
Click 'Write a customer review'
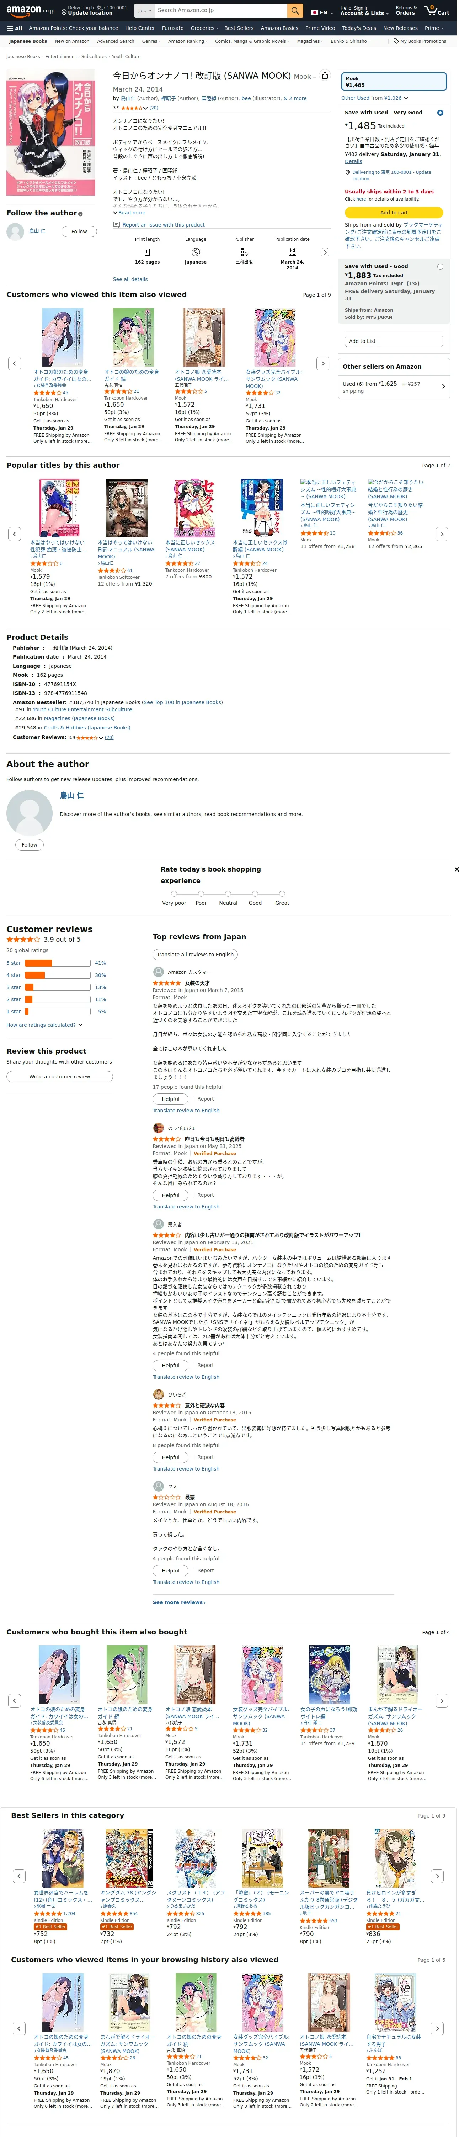tap(60, 1076)
